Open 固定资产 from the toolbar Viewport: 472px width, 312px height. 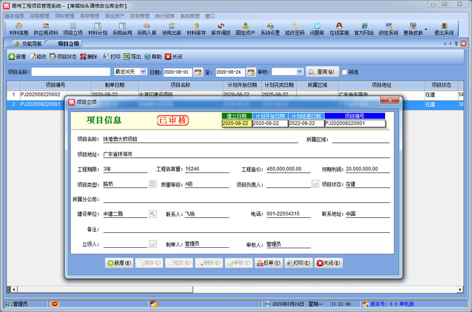pyautogui.click(x=245, y=29)
